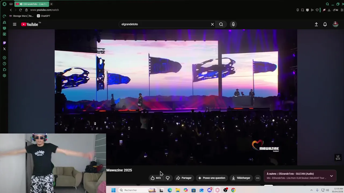This screenshot has height=193, width=344.
Task: Take a snapshot with the capture icon
Action: [302, 10]
